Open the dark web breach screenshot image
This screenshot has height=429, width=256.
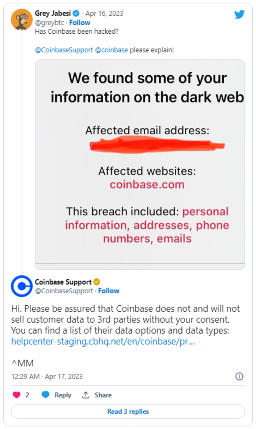140,165
